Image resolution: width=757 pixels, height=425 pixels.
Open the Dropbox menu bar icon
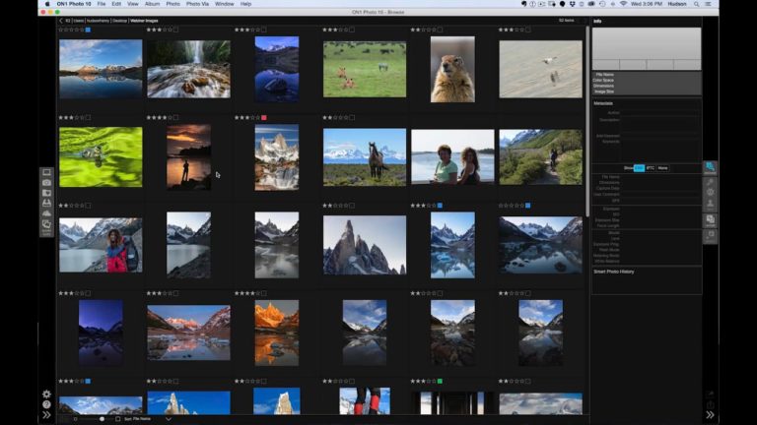[572, 4]
